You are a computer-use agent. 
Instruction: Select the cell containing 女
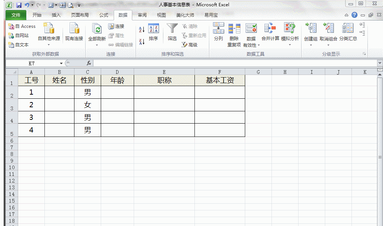[x=87, y=105]
